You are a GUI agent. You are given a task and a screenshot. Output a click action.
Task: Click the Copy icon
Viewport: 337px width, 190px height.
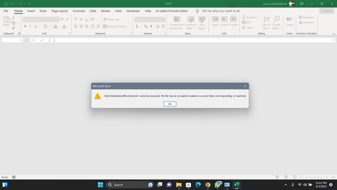point(13,23)
